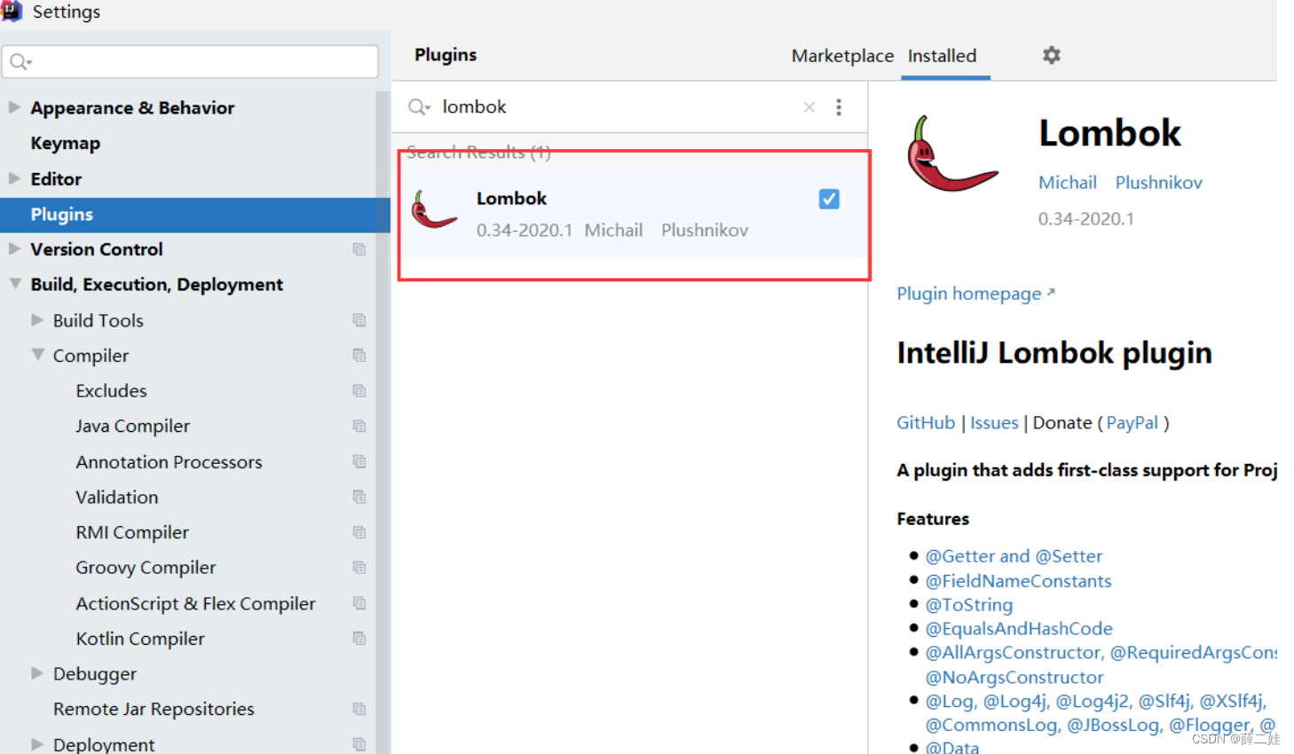Click the settings tree vertical scrollbar

pyautogui.click(x=383, y=422)
